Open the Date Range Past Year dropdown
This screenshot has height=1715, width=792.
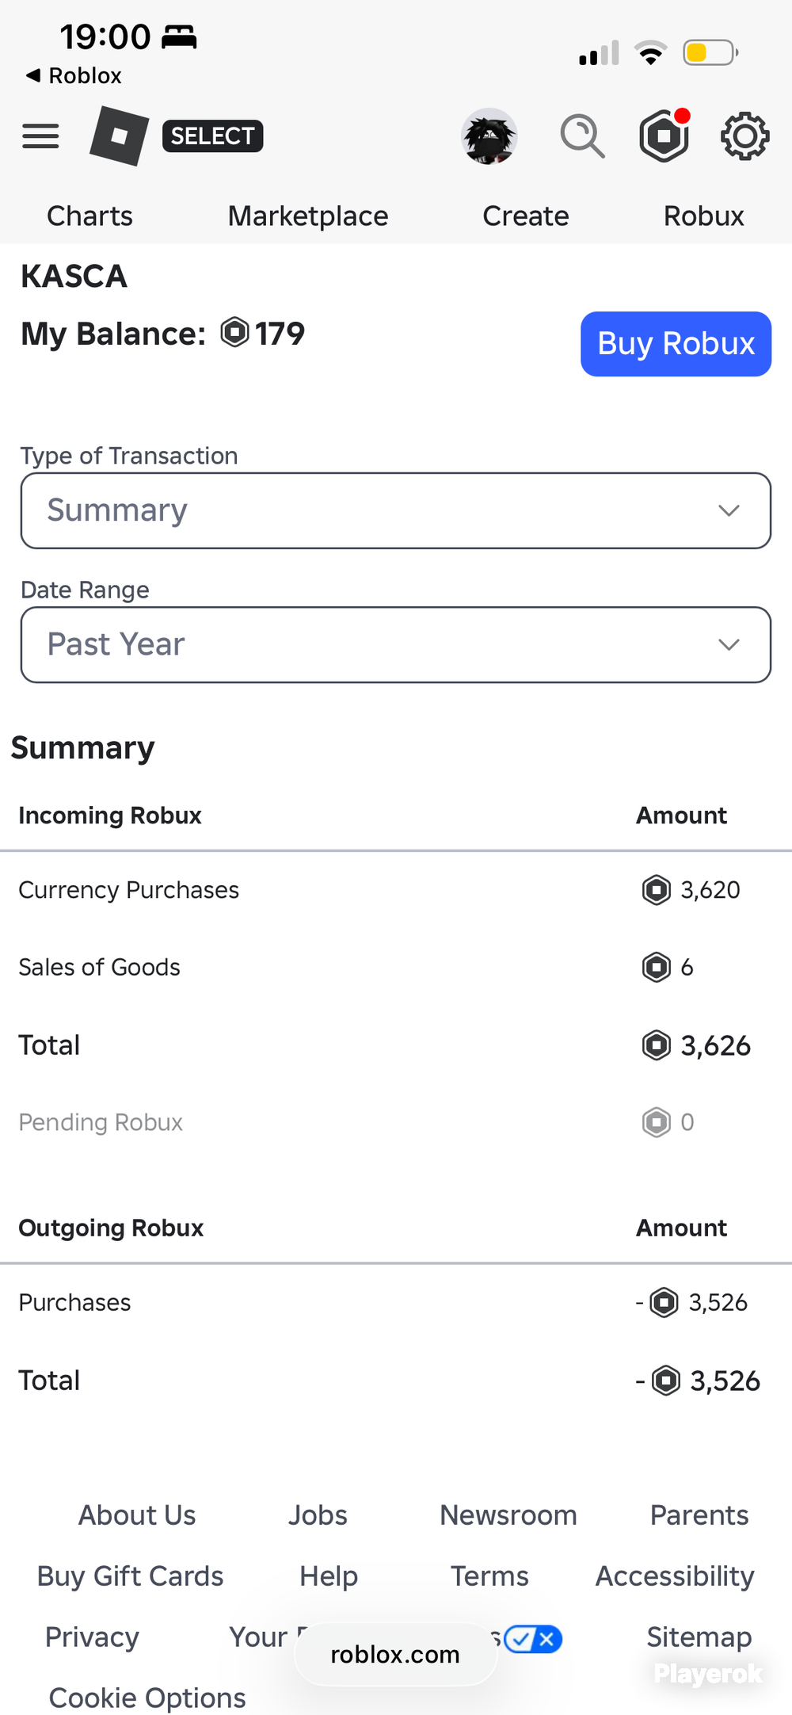tap(396, 644)
